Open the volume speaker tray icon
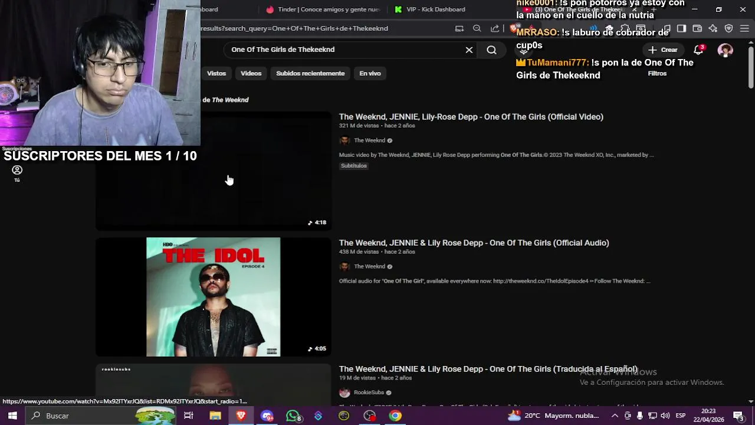 (665, 416)
